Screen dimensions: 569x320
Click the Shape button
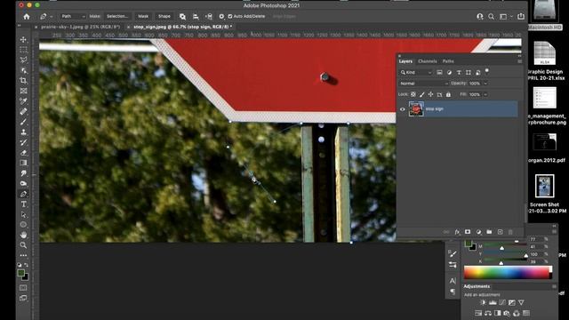(x=164, y=16)
